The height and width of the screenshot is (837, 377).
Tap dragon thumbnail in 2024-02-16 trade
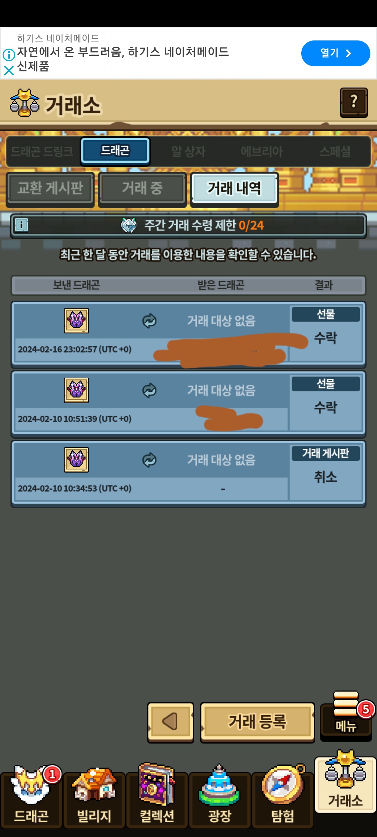[76, 321]
